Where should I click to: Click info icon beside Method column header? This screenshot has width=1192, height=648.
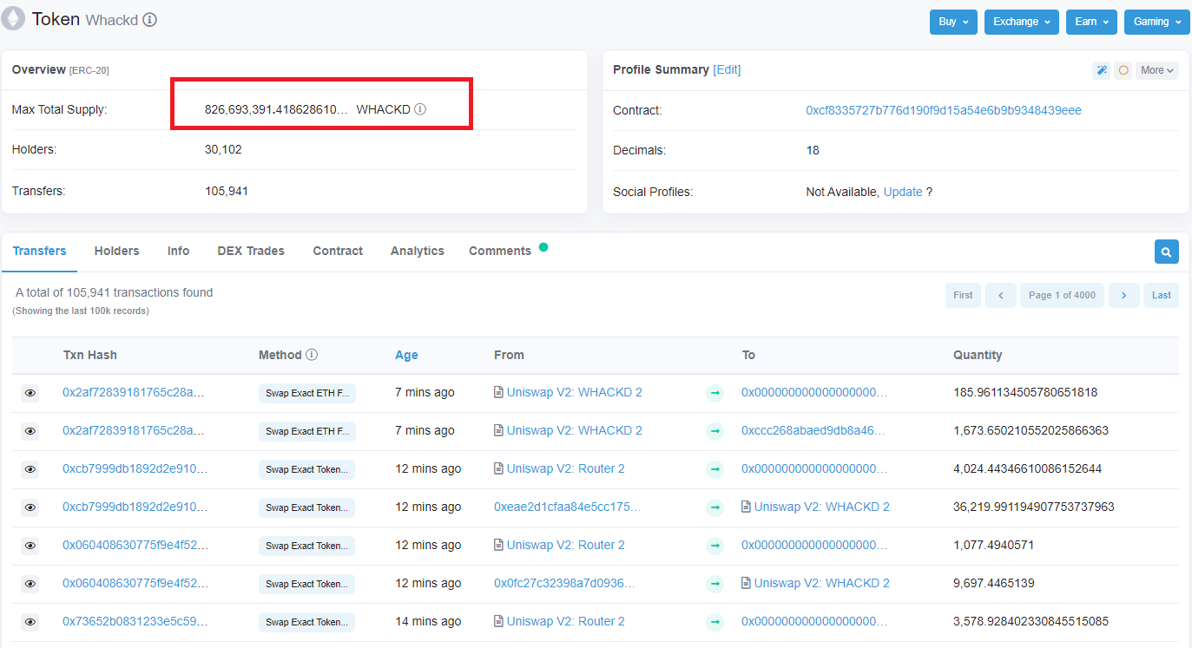tap(312, 355)
